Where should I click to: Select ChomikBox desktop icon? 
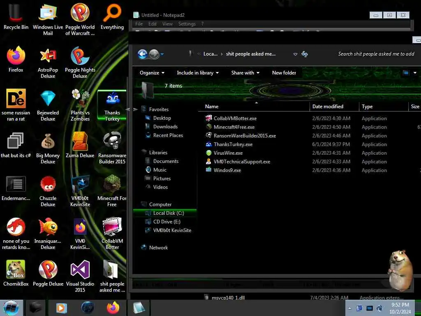[x=16, y=273]
